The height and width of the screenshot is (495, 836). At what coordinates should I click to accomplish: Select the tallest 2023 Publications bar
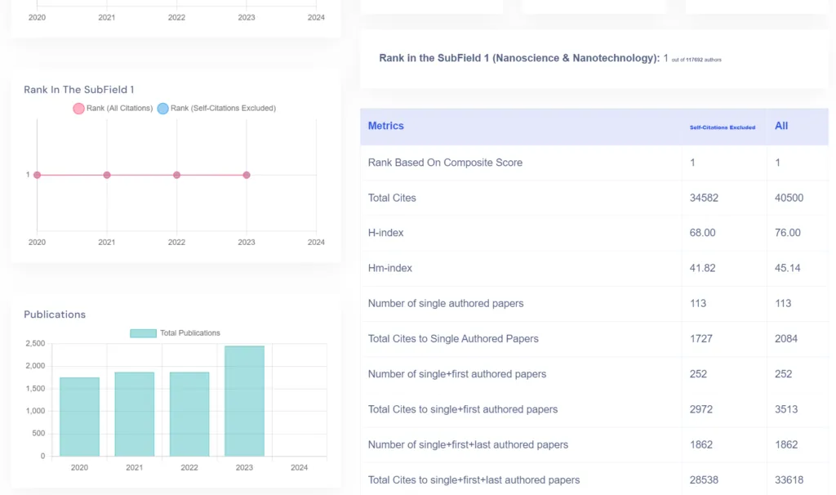(244, 401)
